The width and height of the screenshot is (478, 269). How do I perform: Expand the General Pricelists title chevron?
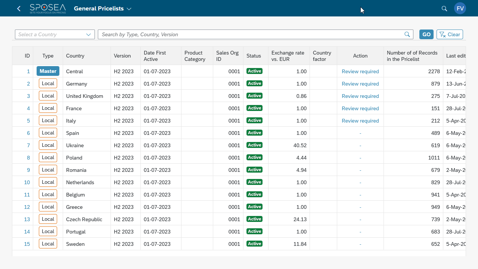coord(129,8)
